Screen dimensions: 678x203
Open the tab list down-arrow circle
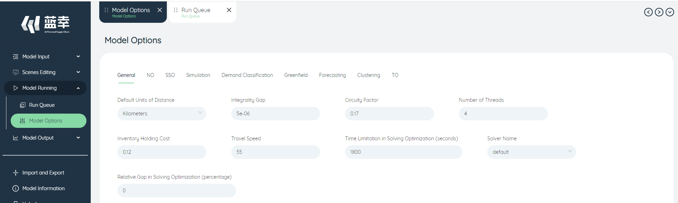coord(670,12)
